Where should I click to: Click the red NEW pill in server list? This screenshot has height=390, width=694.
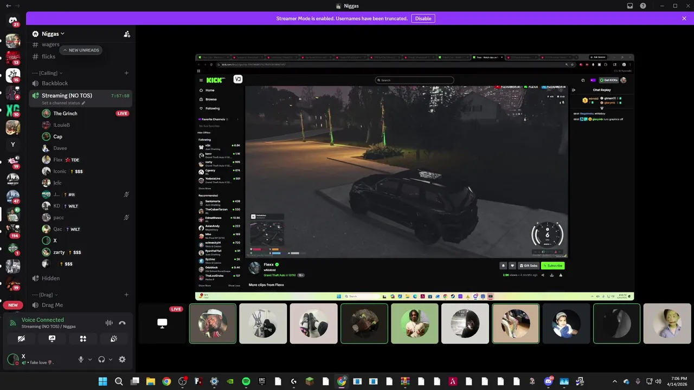[13, 305]
